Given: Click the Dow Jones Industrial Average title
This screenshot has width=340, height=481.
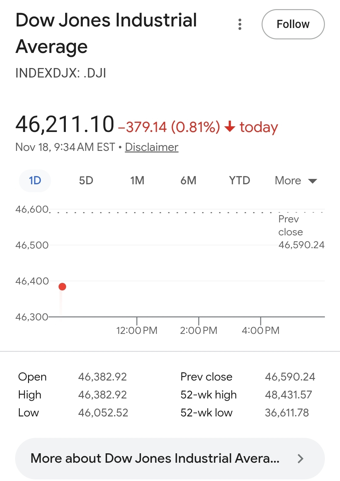Looking at the screenshot, I should click(x=106, y=33).
